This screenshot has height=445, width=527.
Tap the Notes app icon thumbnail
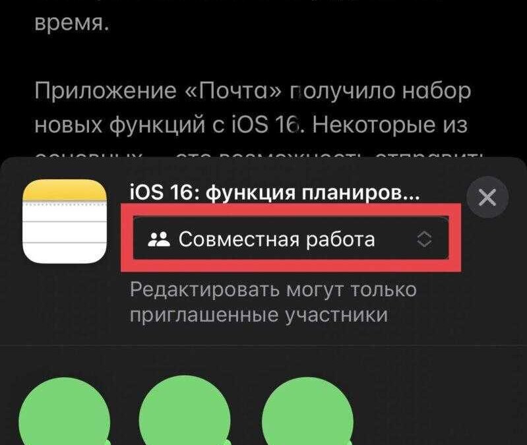pyautogui.click(x=65, y=222)
